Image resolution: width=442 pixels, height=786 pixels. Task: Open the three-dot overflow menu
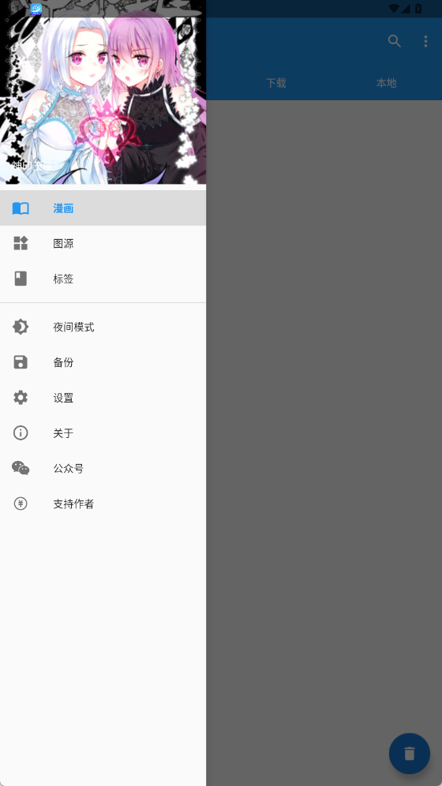[425, 41]
